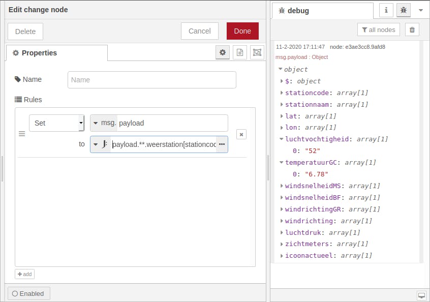
Task: Click the Name input field
Action: (x=151, y=80)
